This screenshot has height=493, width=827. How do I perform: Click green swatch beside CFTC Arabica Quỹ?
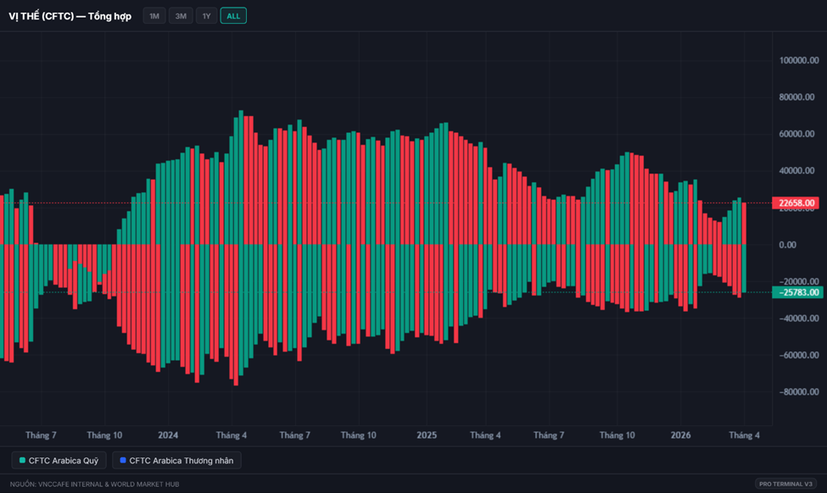point(23,461)
